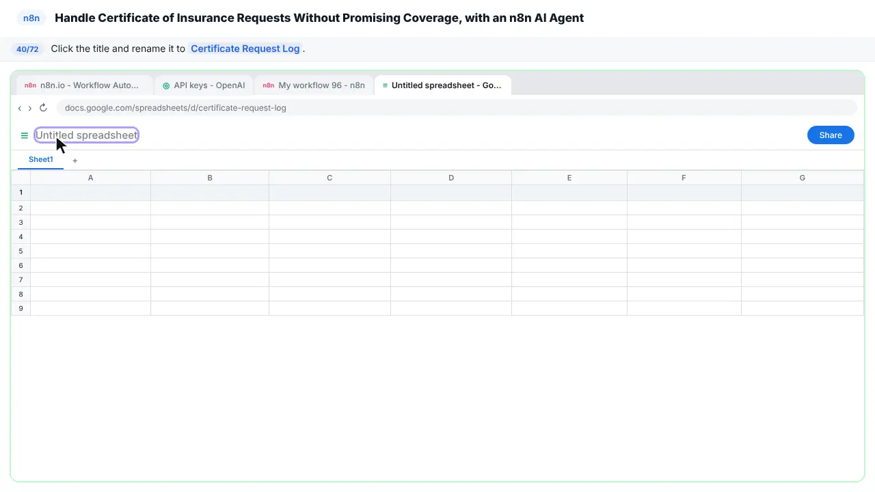This screenshot has width=875, height=492.
Task: Open My workflow 96 - n8n tab
Action: [314, 85]
